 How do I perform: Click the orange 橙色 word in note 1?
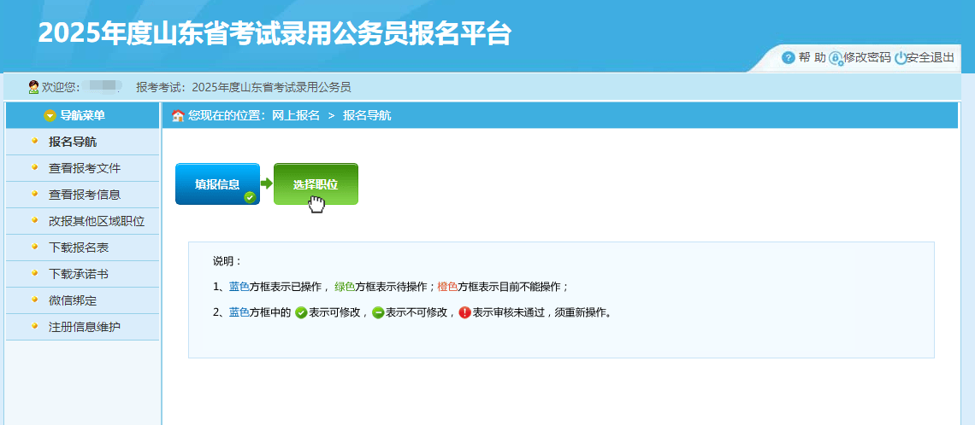coord(447,287)
